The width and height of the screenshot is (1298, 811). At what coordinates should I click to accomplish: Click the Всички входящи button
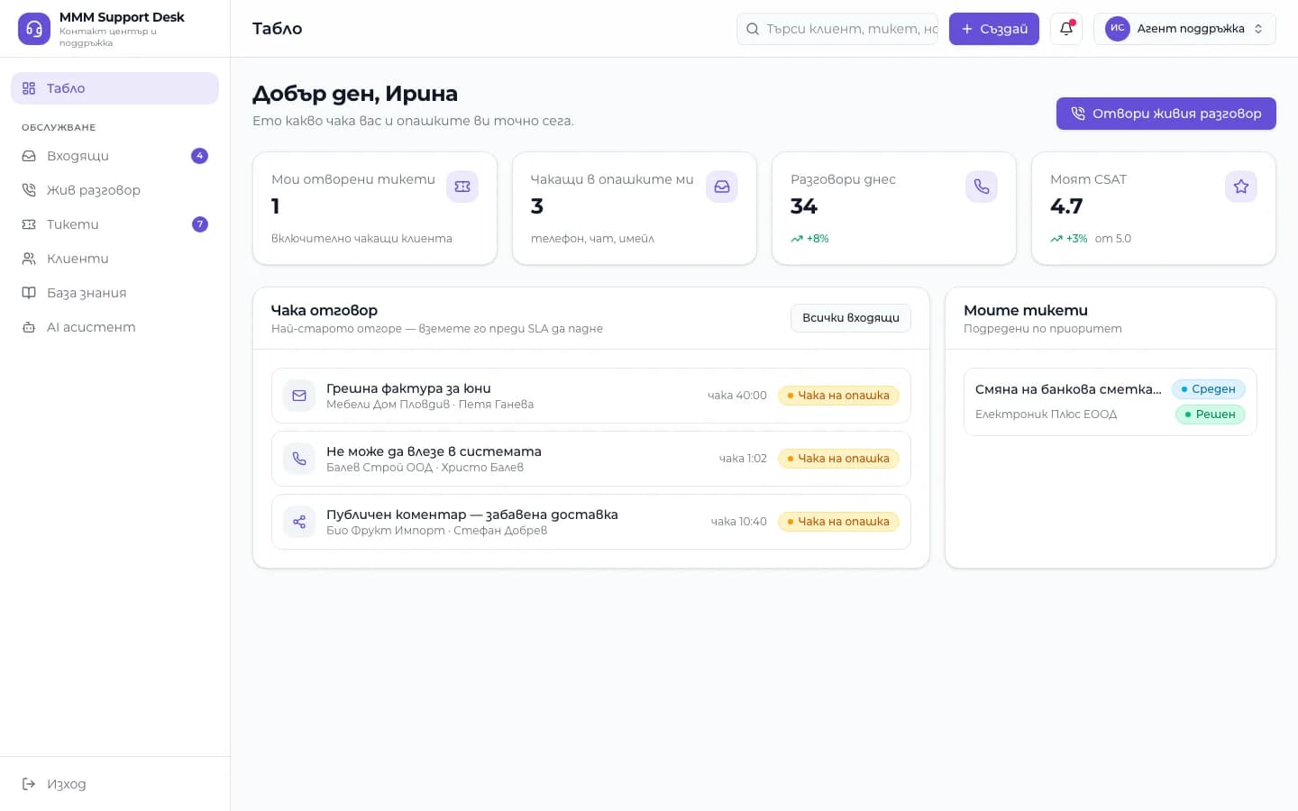click(851, 318)
